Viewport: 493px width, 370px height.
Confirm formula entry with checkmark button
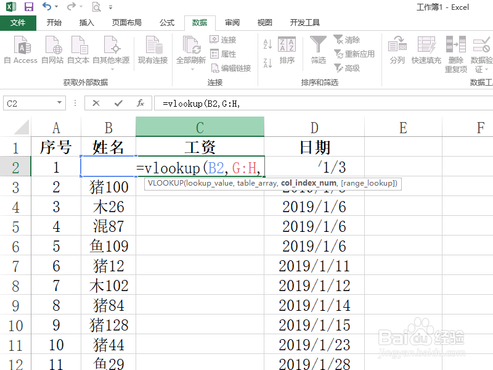tap(118, 103)
